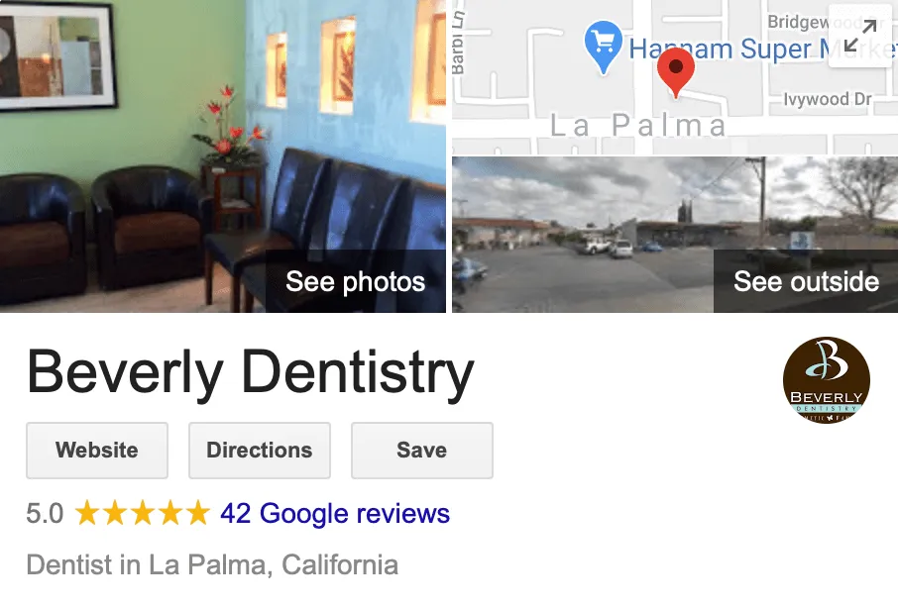
Task: Click the Beverly Dentistry title heading
Action: (x=251, y=373)
